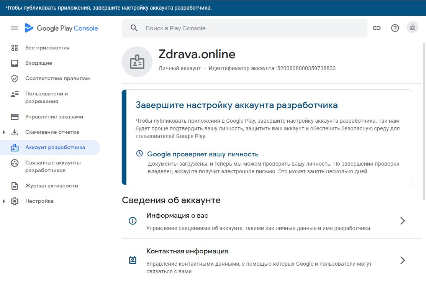The width and height of the screenshot is (426, 281).
Task: Open the account badge avatar in header
Action: pos(413,28)
